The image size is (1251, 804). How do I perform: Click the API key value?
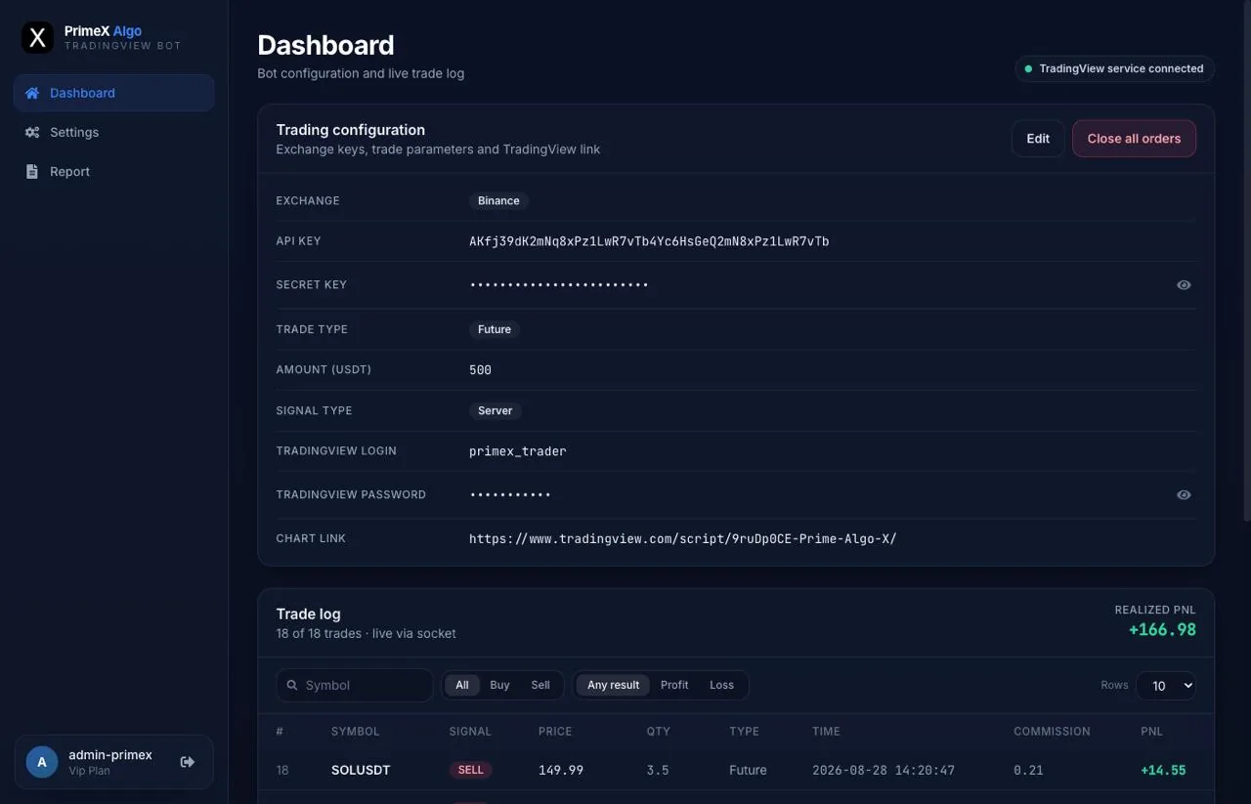tap(649, 241)
